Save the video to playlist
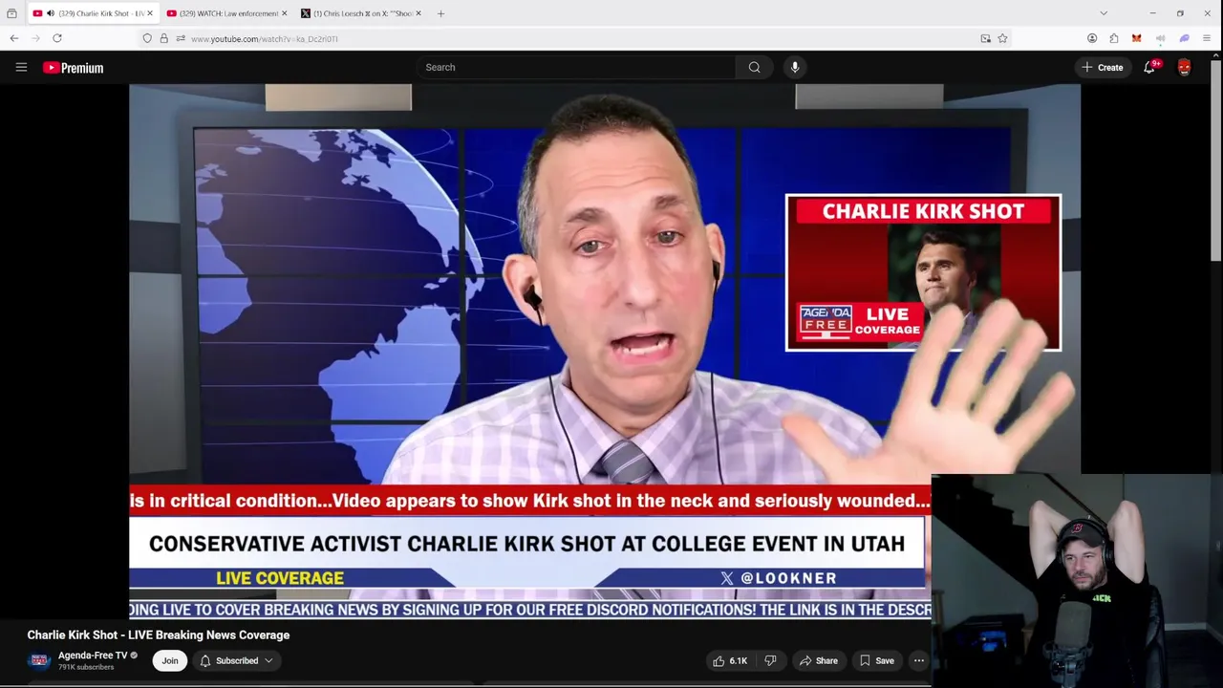1223x688 pixels. click(876, 660)
